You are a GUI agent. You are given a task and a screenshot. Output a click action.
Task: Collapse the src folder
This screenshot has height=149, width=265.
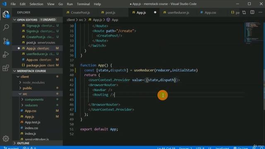click(20, 94)
